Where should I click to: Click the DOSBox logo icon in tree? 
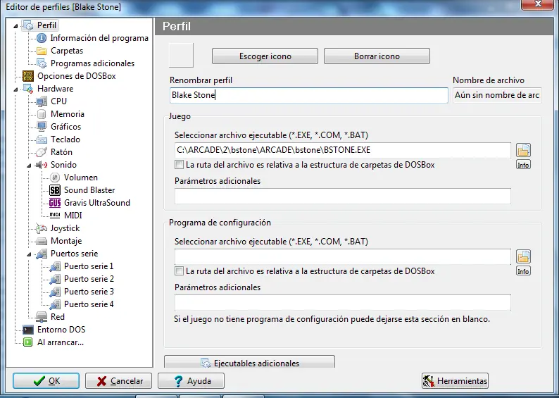(28, 76)
